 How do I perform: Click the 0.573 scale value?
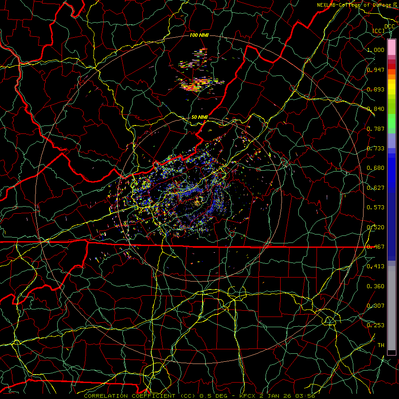(x=376, y=207)
